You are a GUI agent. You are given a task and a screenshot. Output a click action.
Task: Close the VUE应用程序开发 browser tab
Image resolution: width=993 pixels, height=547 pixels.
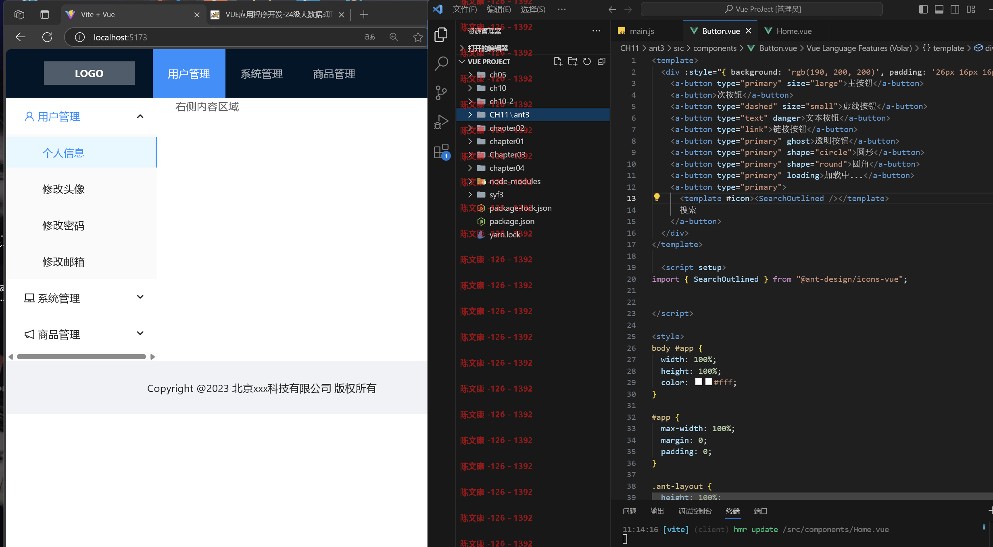pyautogui.click(x=342, y=15)
